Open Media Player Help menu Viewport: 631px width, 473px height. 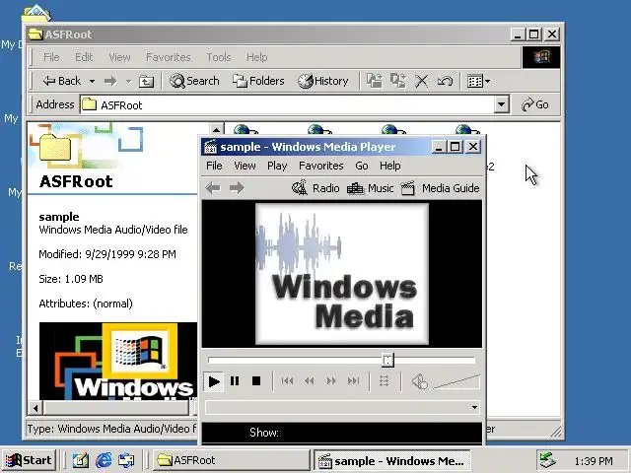click(390, 166)
